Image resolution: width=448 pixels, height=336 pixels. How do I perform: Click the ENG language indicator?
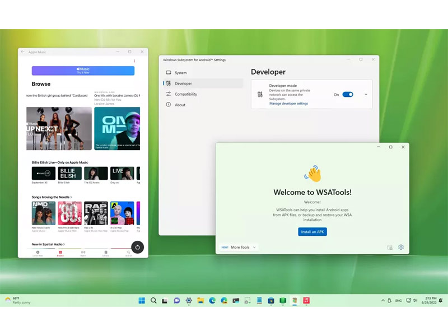tap(398, 301)
